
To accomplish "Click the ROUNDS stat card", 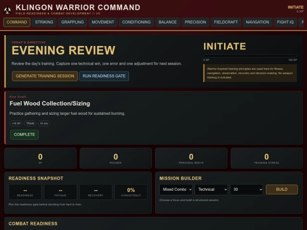I will (x=116, y=158).
